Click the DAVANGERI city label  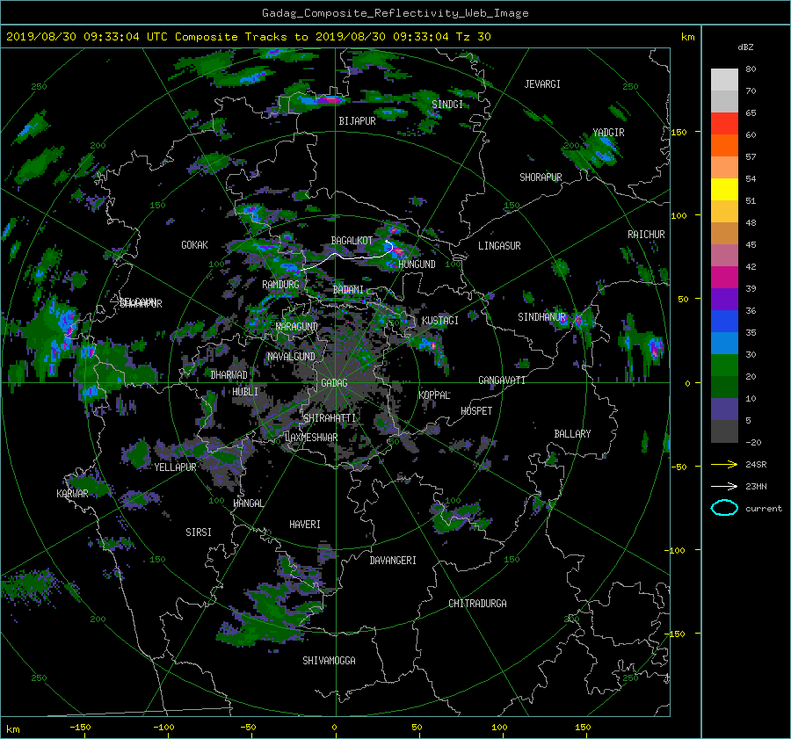pos(393,561)
